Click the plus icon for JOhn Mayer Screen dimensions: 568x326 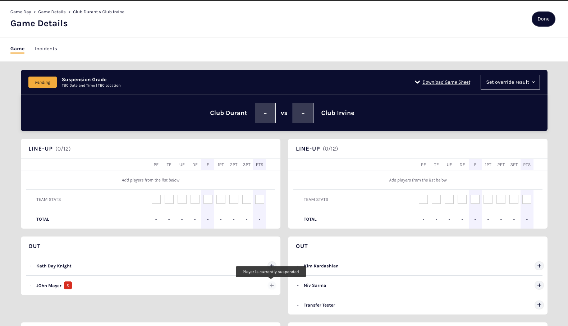(x=272, y=285)
